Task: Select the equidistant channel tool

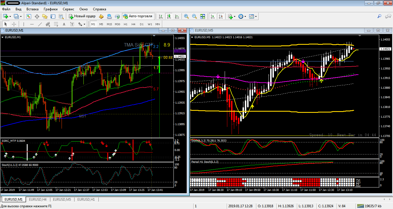Action: pyautogui.click(x=48, y=24)
